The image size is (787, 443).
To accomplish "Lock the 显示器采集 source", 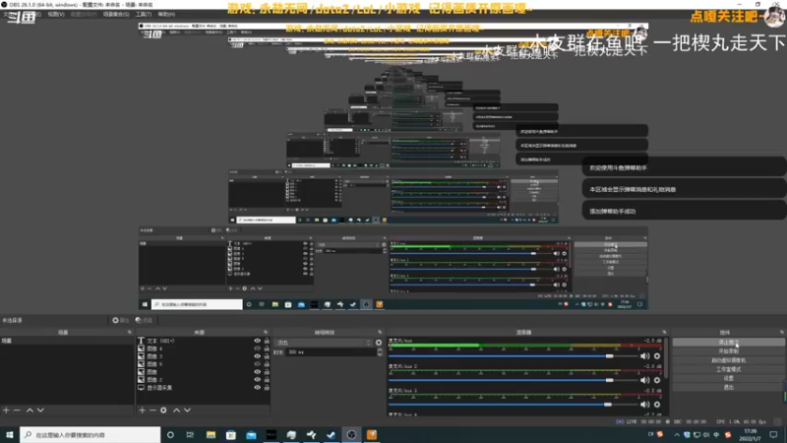I will click(267, 388).
